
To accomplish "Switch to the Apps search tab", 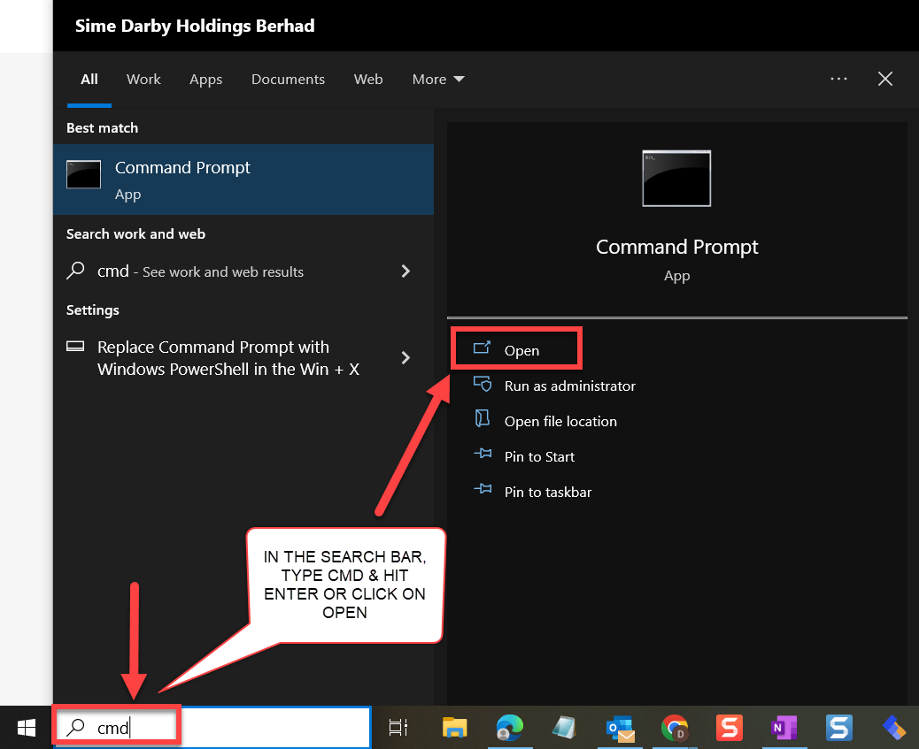I will 205,80.
